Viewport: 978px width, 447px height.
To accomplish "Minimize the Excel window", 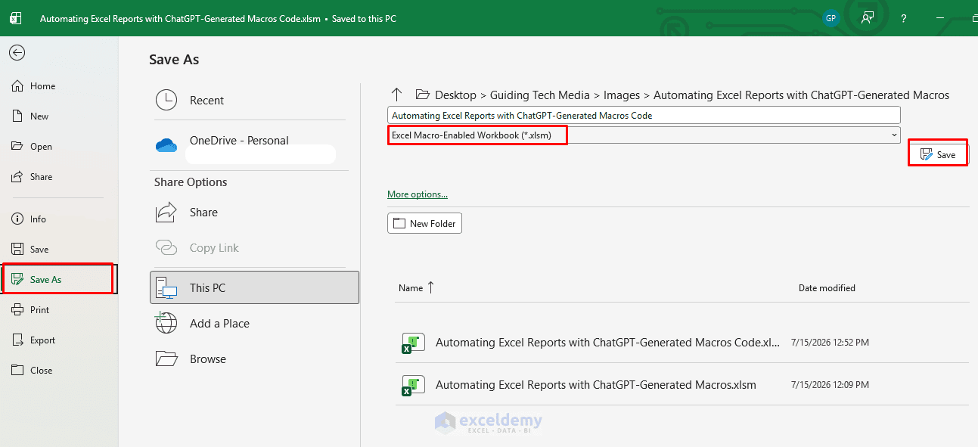I will point(942,18).
